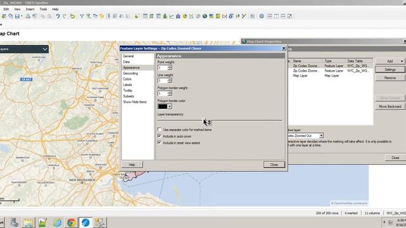
Task: Insert a Bar Chart from toolbar
Action: coord(165,16)
